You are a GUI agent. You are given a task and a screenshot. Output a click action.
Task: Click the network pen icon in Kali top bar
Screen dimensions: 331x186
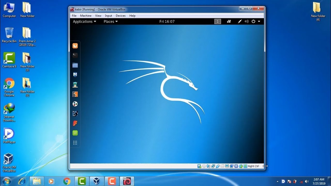coord(240,21)
